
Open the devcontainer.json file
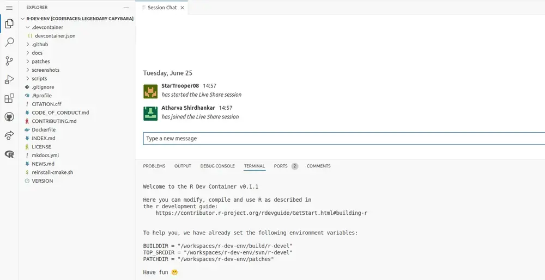pos(55,36)
